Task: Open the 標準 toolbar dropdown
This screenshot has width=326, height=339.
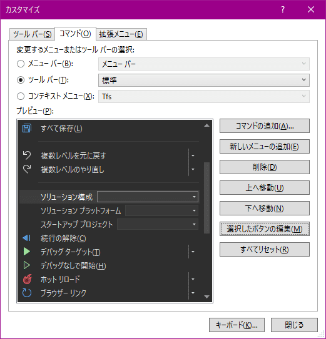Action: click(x=204, y=80)
